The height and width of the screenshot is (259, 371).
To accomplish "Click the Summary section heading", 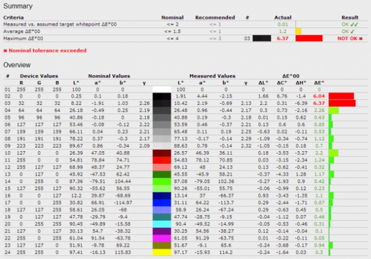I will 17,5.
